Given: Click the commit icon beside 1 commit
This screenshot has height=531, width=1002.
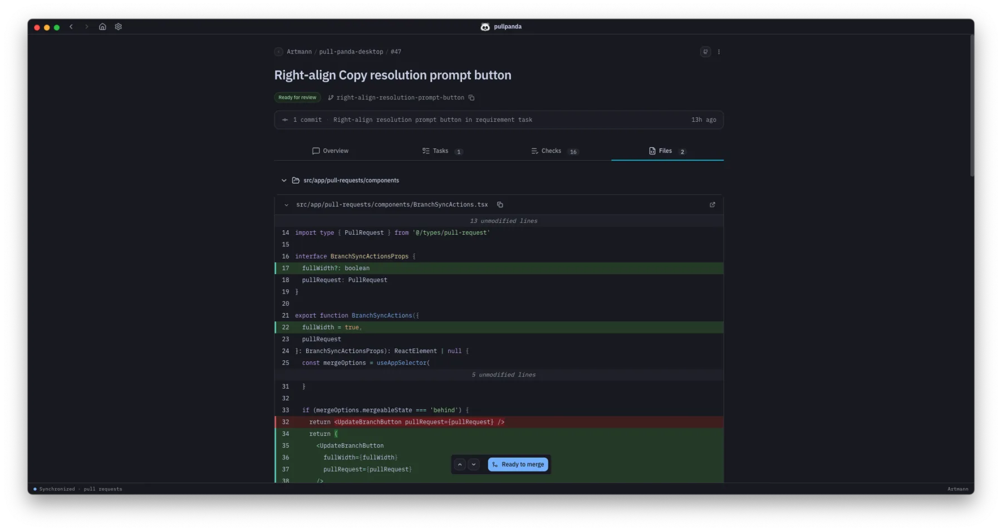Looking at the screenshot, I should pos(285,120).
